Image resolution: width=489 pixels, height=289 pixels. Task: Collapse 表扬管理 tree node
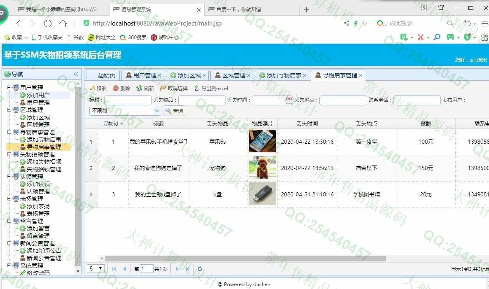tap(9, 198)
